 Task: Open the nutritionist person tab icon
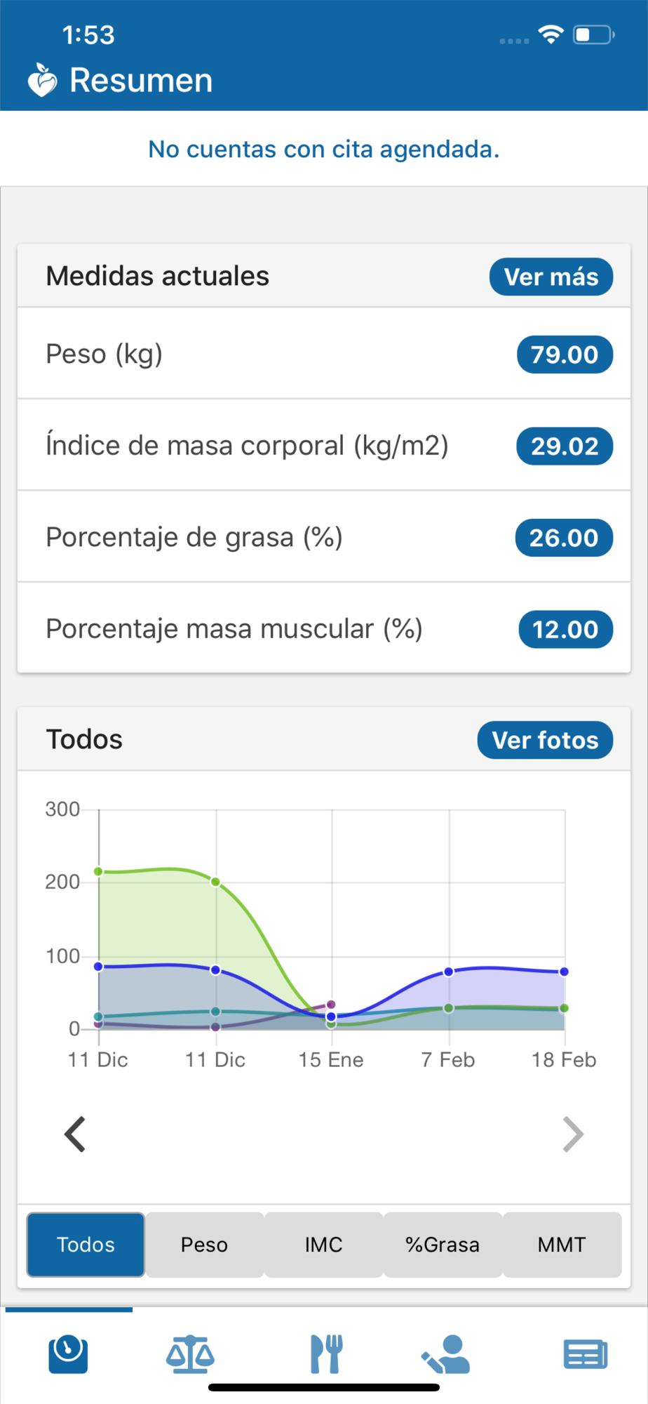445,1354
